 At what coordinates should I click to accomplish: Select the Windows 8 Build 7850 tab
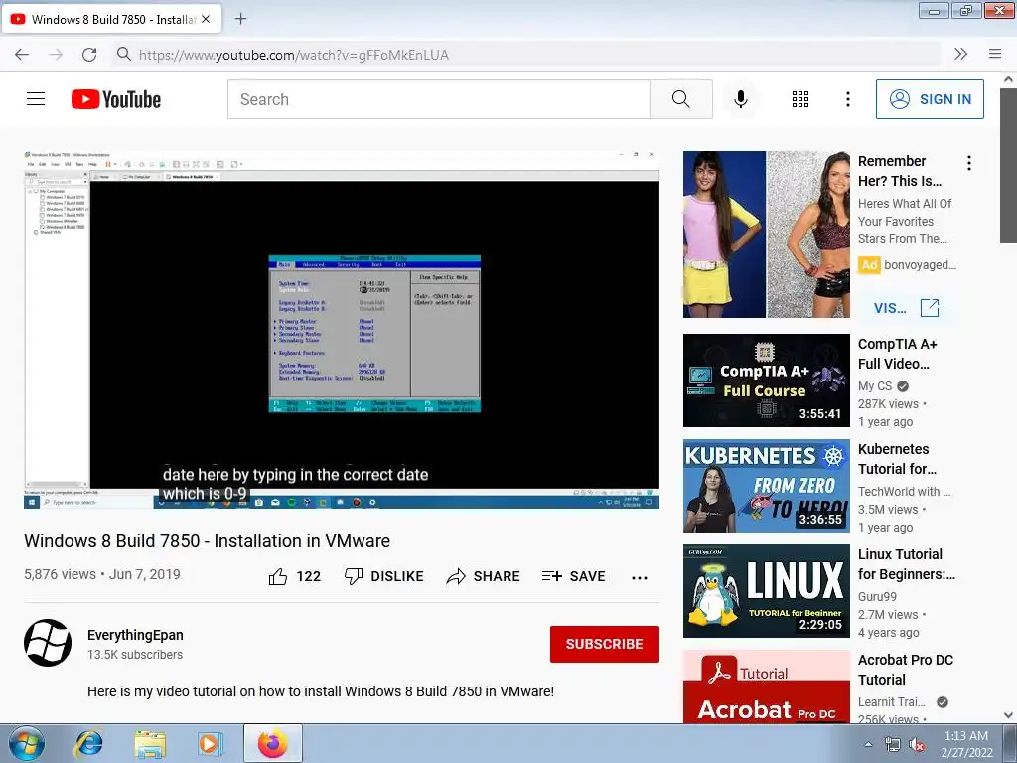pyautogui.click(x=111, y=20)
